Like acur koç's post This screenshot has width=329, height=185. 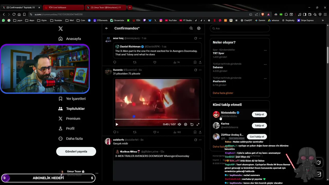click(x=155, y=62)
